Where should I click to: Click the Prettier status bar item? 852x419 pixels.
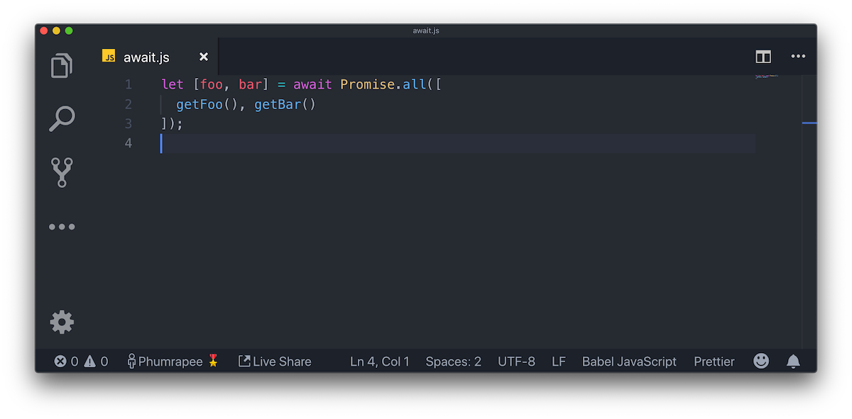pyautogui.click(x=714, y=362)
